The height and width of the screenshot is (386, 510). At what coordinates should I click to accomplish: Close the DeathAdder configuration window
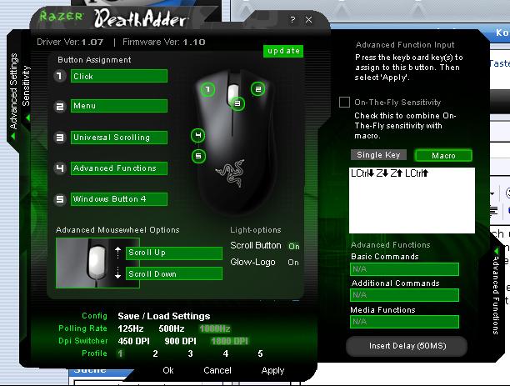point(308,20)
